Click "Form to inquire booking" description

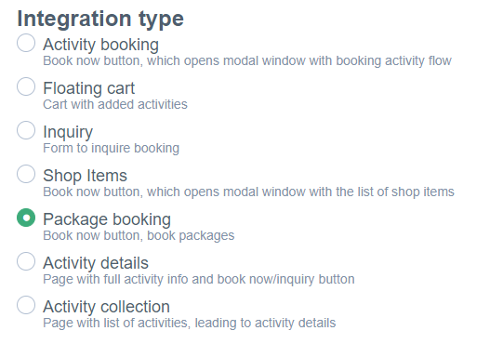tap(111, 148)
